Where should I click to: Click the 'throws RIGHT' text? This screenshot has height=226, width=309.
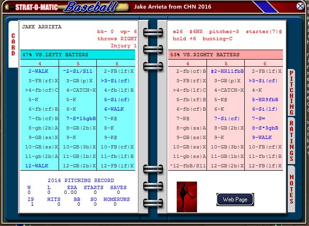(x=117, y=39)
